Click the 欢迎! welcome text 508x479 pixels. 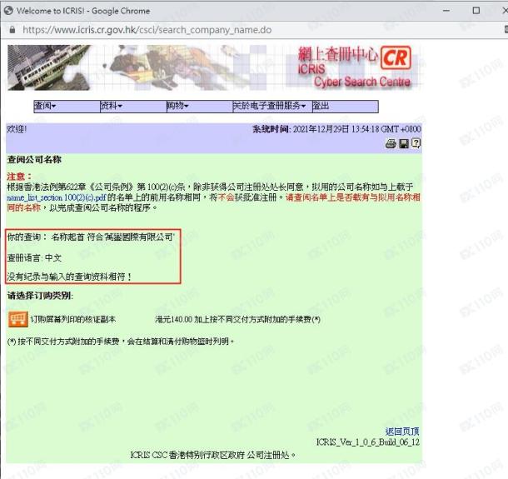17,129
